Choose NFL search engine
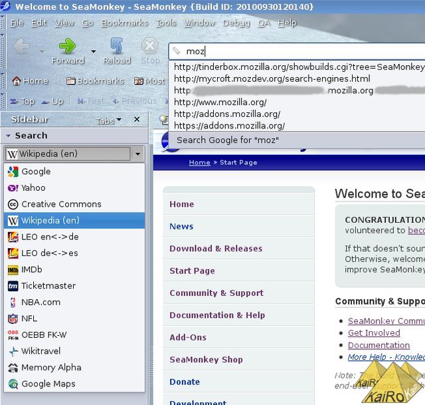Viewport: 425px width, 405px height. pos(74,319)
